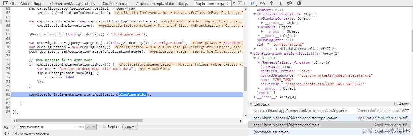This screenshot has width=413, height=136.
Task: Select the (anonymous function) call stack frame
Action: click(272, 132)
